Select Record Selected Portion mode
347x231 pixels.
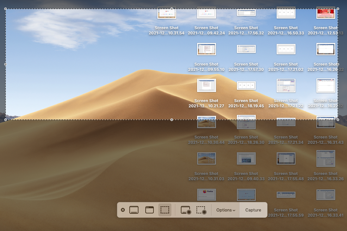(x=201, y=210)
